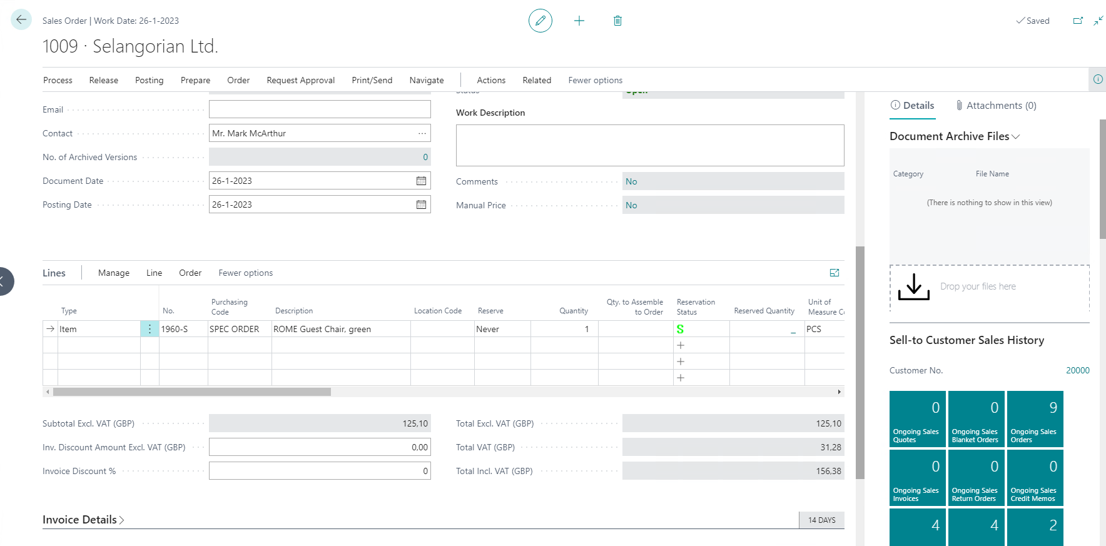Screen dimensions: 1106x546
Task: Open Ongoing Sales Orders tile
Action: click(1035, 418)
